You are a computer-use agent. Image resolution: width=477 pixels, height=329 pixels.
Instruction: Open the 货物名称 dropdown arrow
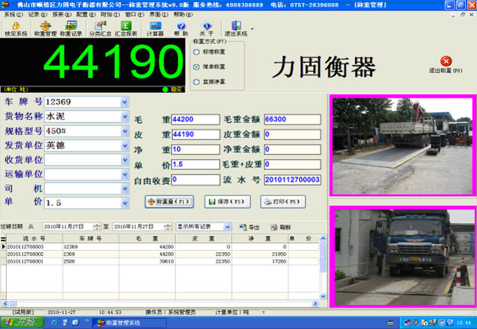pyautogui.click(x=124, y=116)
